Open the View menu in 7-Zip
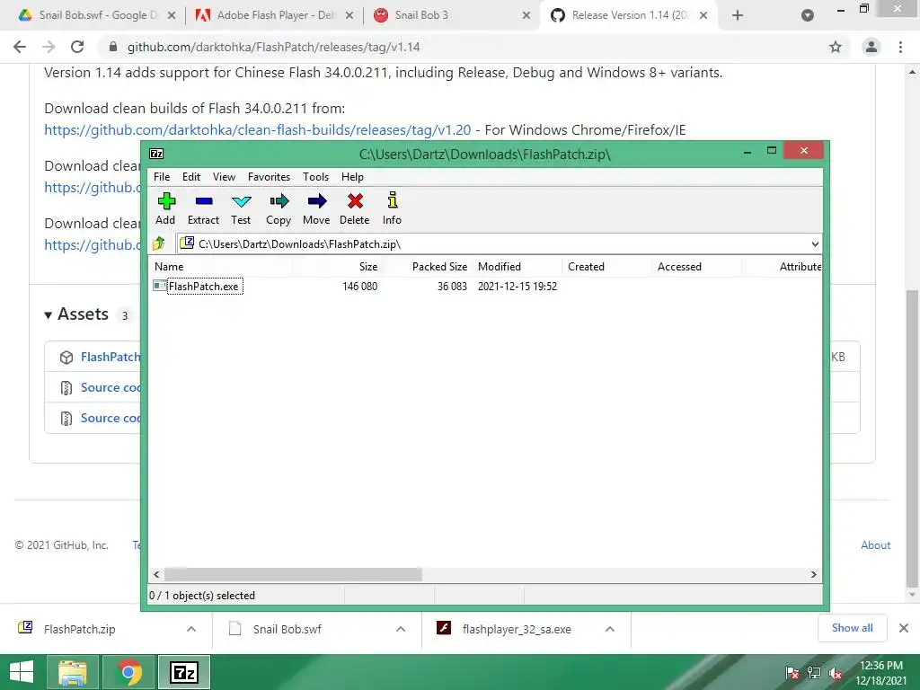This screenshot has width=920, height=690. [224, 177]
